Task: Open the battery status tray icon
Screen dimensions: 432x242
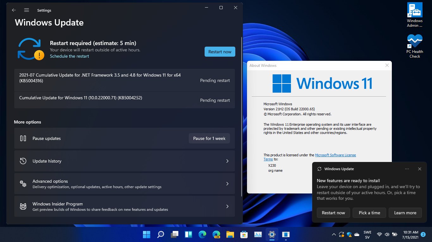Action: [x=394, y=234]
